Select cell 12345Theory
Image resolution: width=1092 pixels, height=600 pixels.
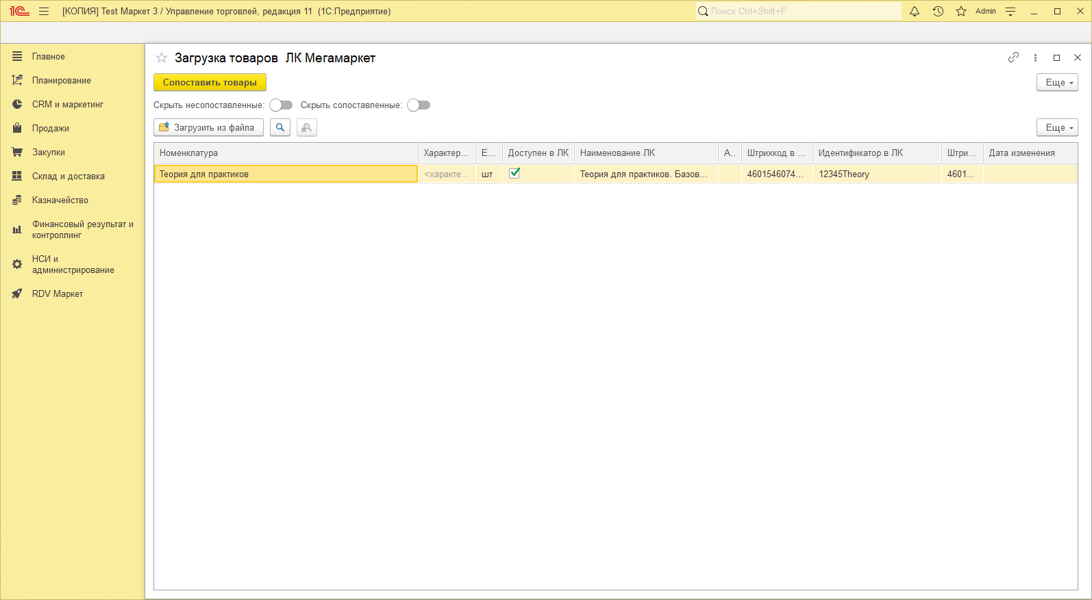[877, 174]
